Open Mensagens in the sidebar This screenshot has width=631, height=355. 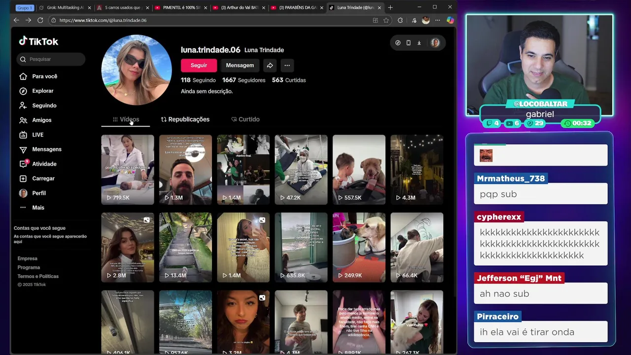pos(40,149)
